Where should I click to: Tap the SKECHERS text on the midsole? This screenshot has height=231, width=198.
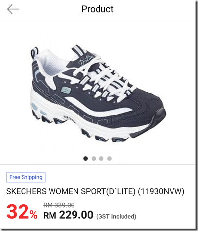(x=70, y=119)
